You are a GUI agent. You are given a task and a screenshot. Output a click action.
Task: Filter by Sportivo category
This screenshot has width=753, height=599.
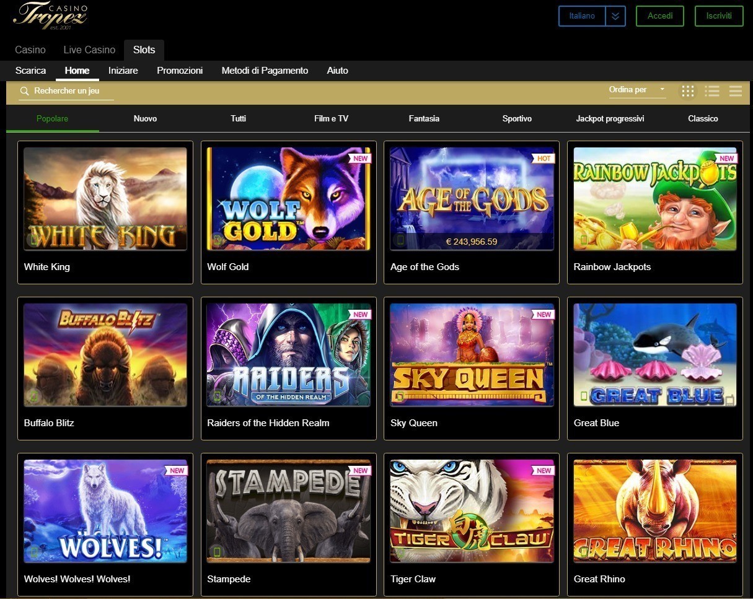[x=517, y=118]
